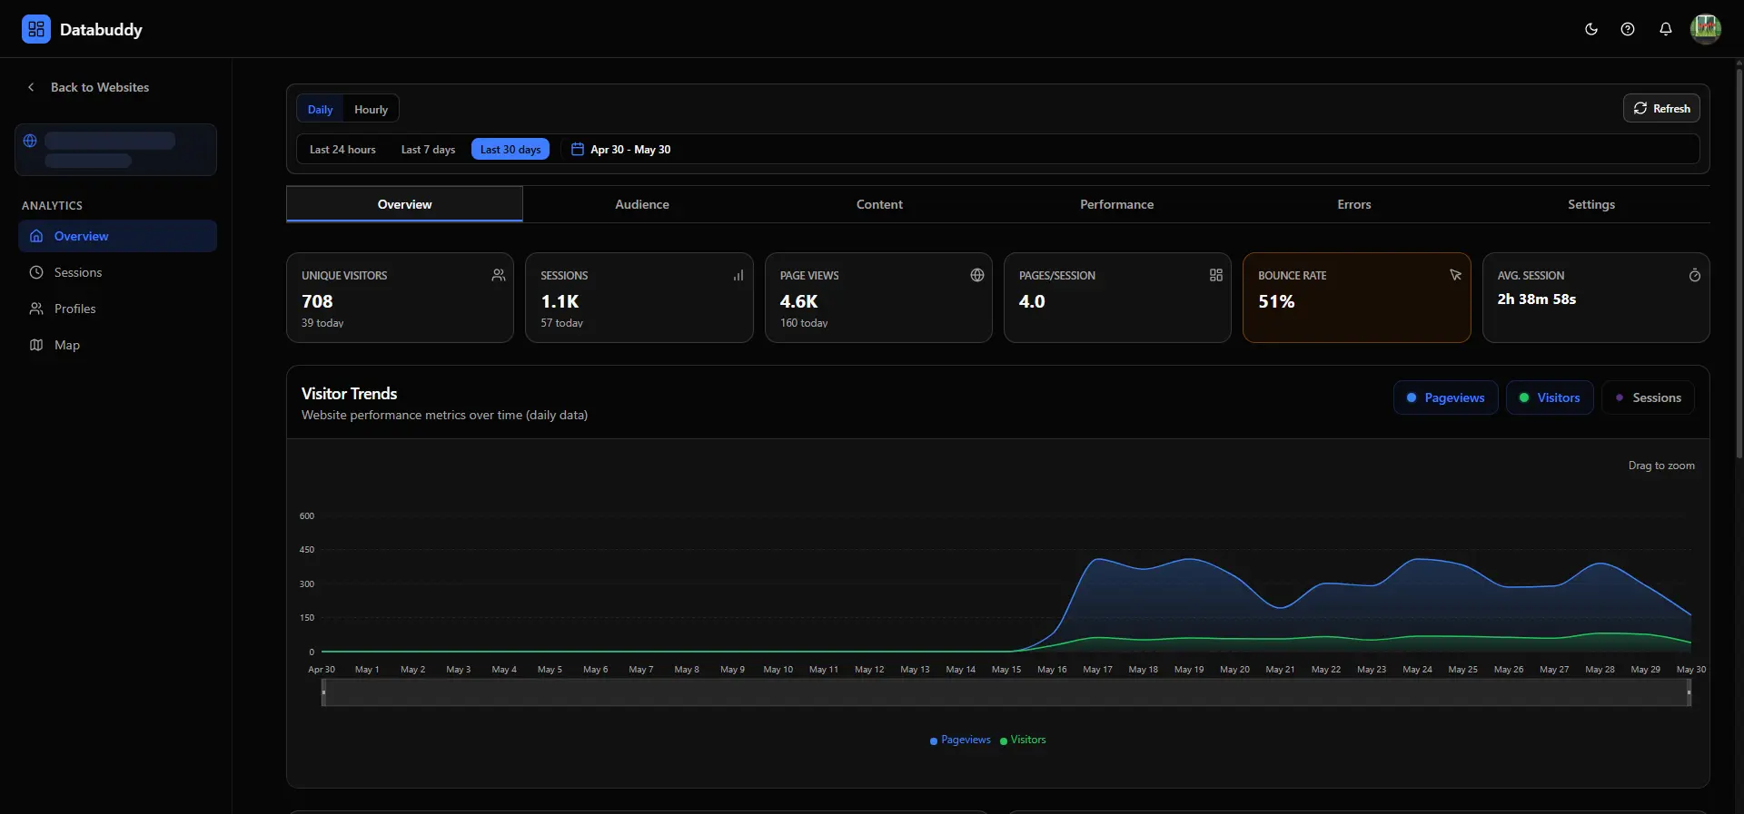
Task: Open the Audience tab
Action: click(x=642, y=204)
